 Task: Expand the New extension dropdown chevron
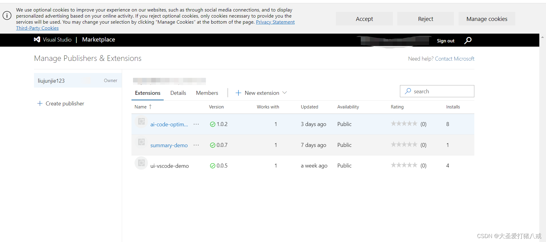285,93
